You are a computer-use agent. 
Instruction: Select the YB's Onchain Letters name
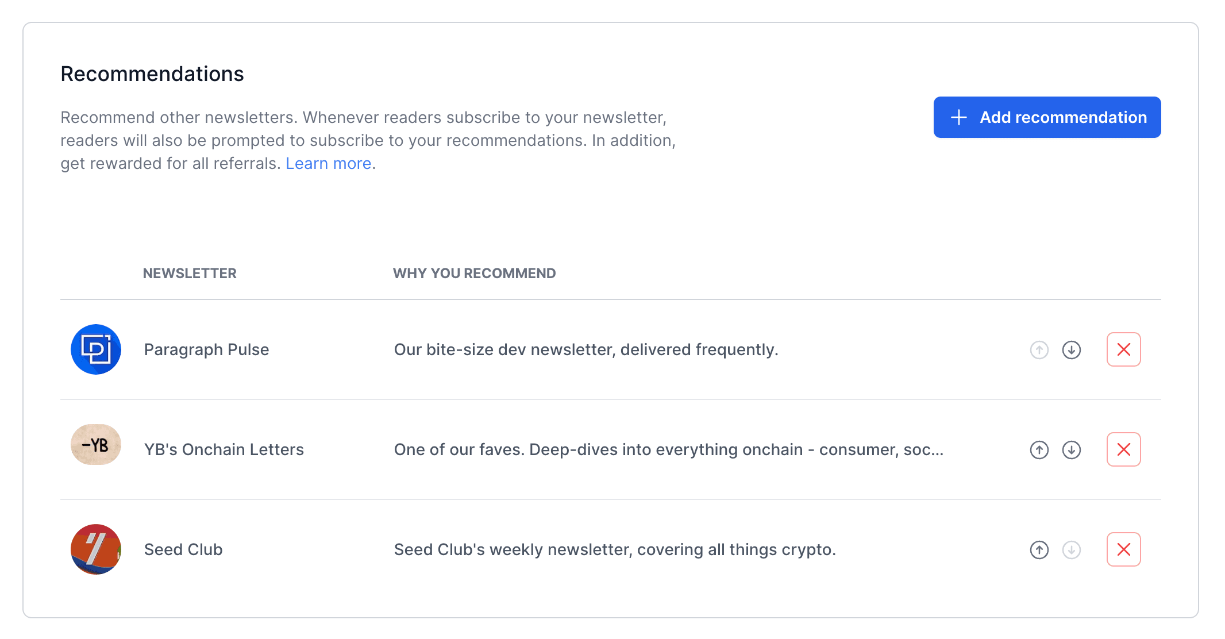pos(224,449)
